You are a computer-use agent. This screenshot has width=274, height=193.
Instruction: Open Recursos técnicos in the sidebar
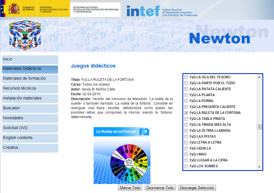(x=30, y=89)
